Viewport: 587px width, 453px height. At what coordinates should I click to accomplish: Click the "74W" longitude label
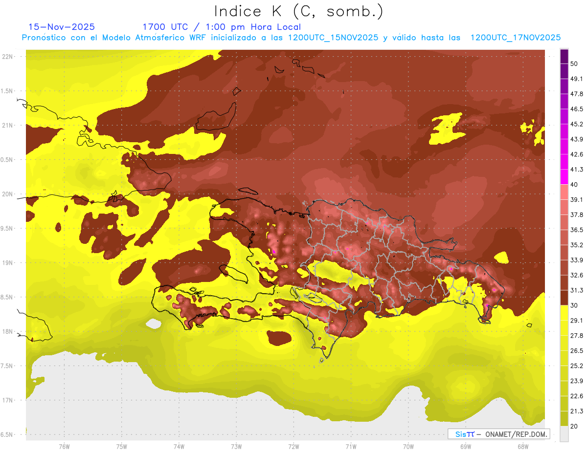[x=179, y=447]
